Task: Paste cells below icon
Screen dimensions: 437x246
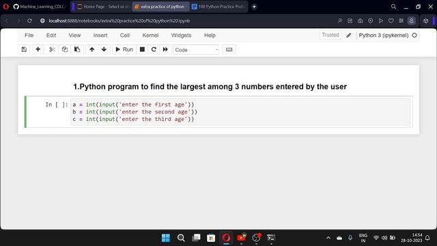Action: [x=77, y=49]
